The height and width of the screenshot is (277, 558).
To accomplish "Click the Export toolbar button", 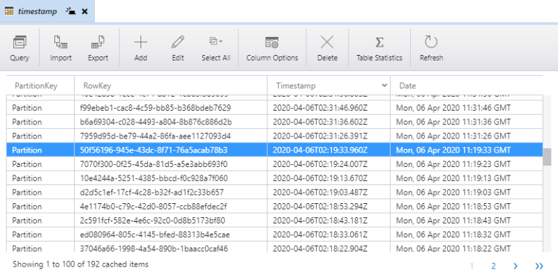I will [x=98, y=48].
